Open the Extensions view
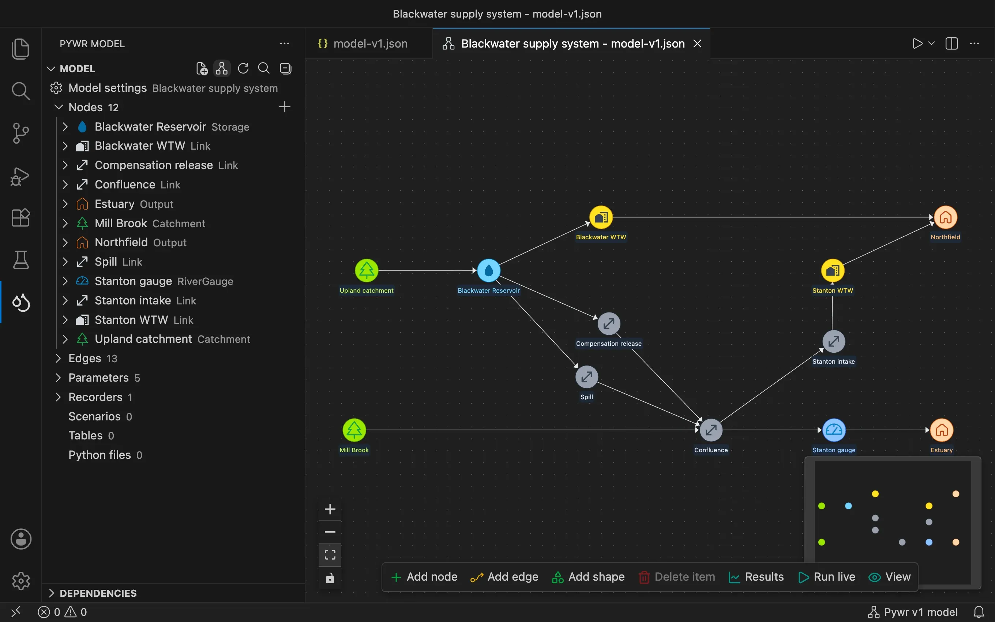 coord(20,218)
